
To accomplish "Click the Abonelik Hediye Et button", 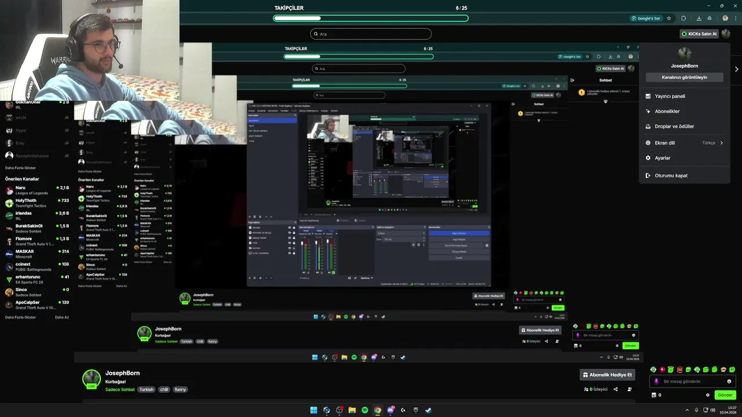I will point(608,375).
